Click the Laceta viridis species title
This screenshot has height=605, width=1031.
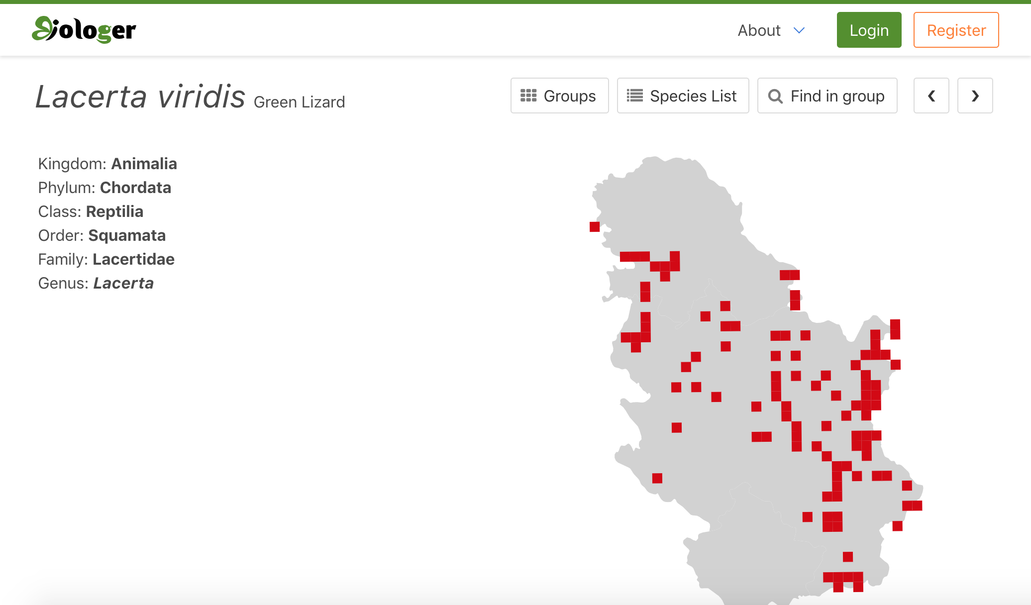pyautogui.click(x=140, y=96)
